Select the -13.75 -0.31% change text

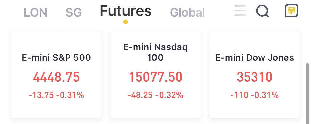click(56, 95)
